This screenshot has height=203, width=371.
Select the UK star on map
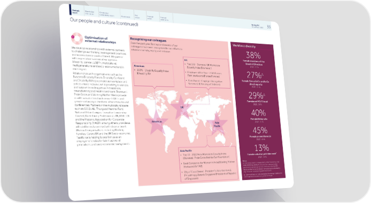(181, 107)
